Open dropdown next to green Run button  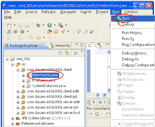[x=55, y=25]
